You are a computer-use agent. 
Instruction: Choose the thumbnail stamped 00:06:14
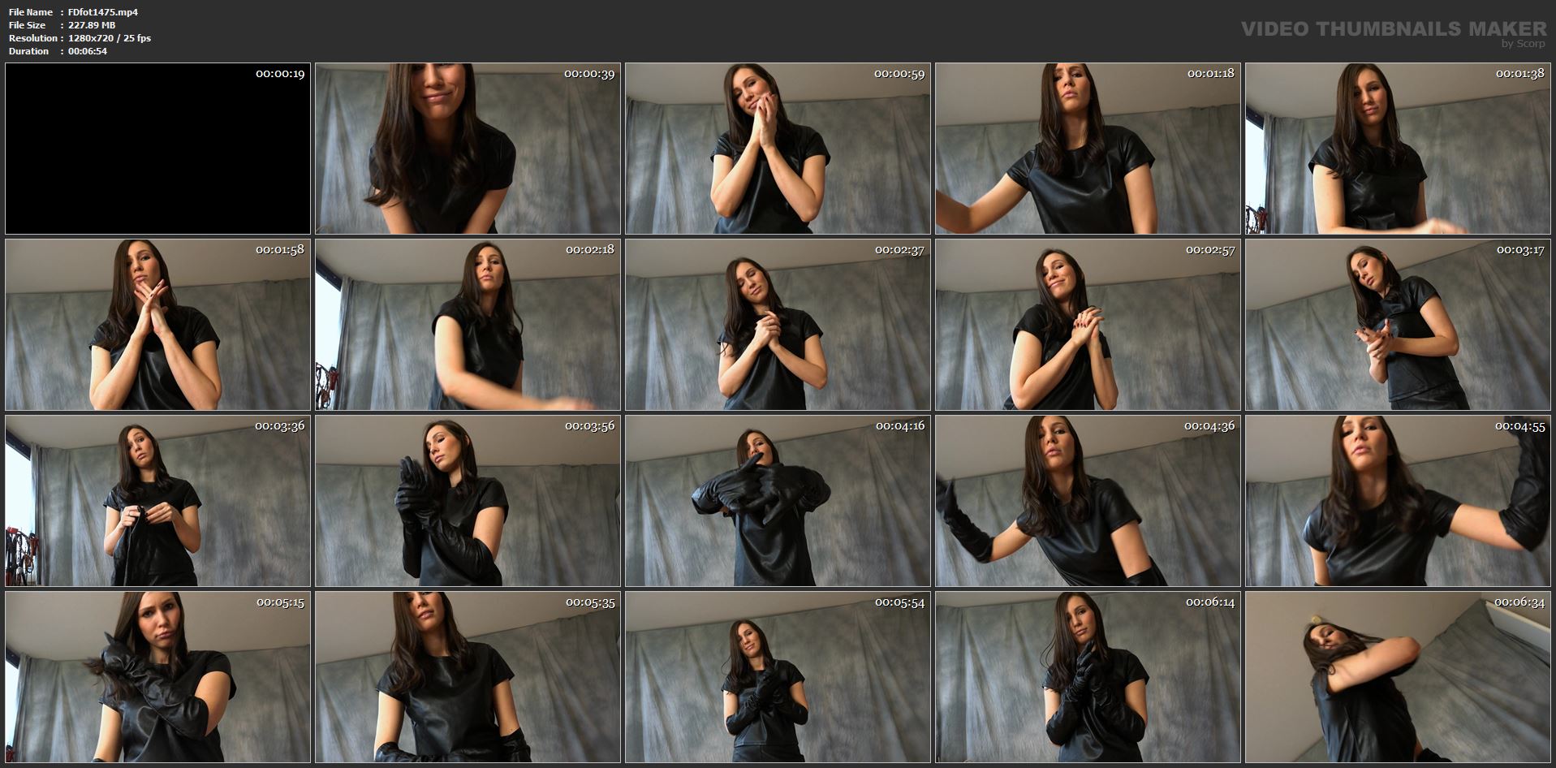(x=1088, y=677)
